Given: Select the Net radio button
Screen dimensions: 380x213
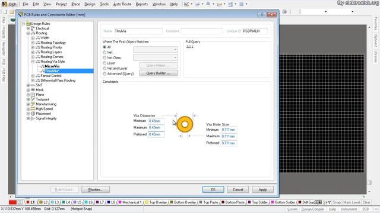Looking at the screenshot, I should coord(104,52).
